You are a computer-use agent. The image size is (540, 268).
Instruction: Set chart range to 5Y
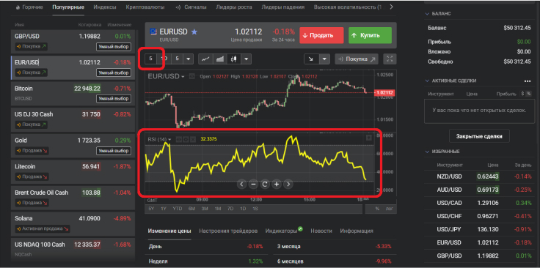pyautogui.click(x=152, y=209)
